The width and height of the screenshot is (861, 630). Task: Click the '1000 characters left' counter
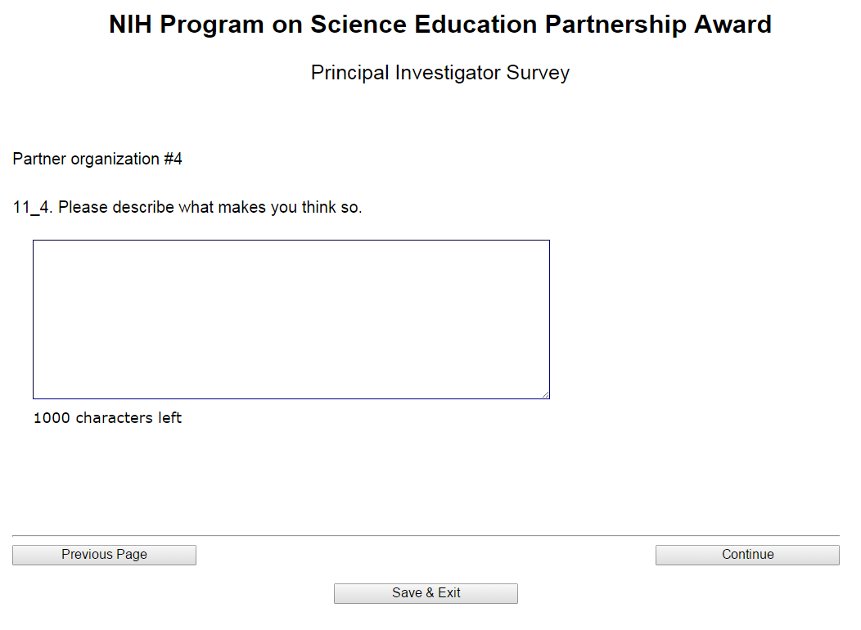point(107,418)
